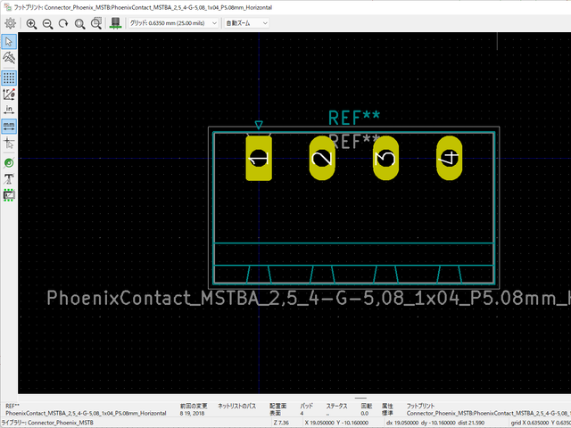
Task: Switch units to inches
Action: coord(9,110)
